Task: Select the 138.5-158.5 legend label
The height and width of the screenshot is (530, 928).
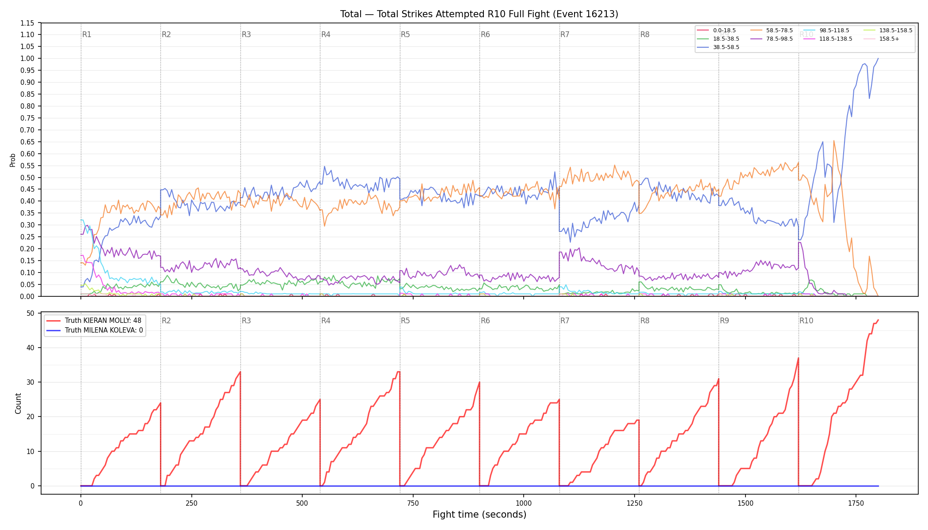Action: 896,30
